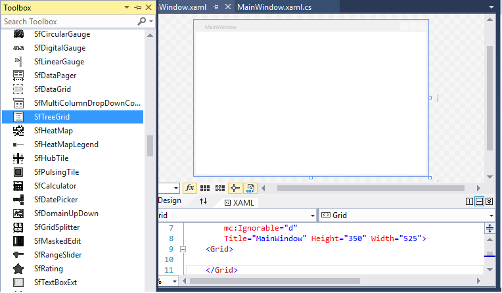
Task: Toggle the effects fx button
Action: coord(190,188)
